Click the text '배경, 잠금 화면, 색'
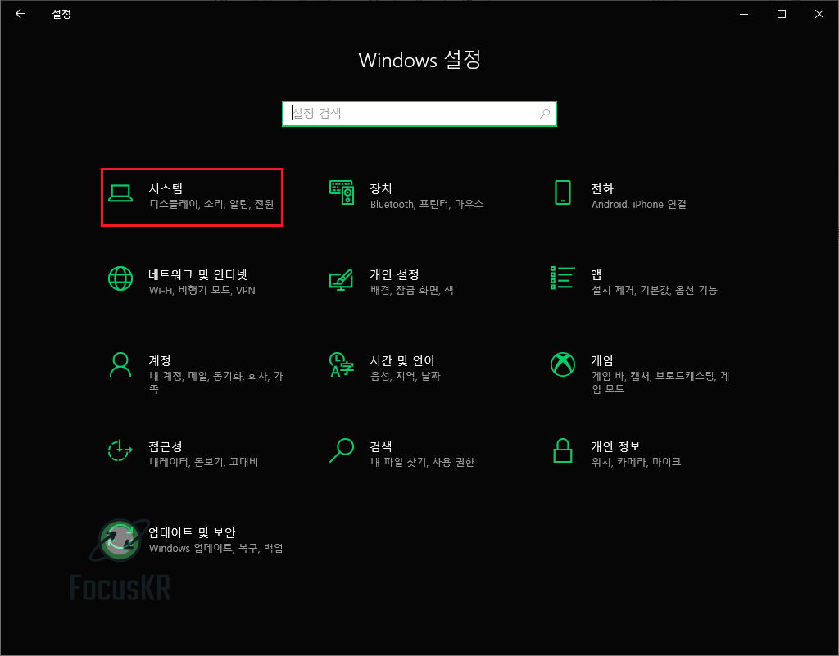Screen dimensions: 839x656 pyautogui.click(x=412, y=290)
